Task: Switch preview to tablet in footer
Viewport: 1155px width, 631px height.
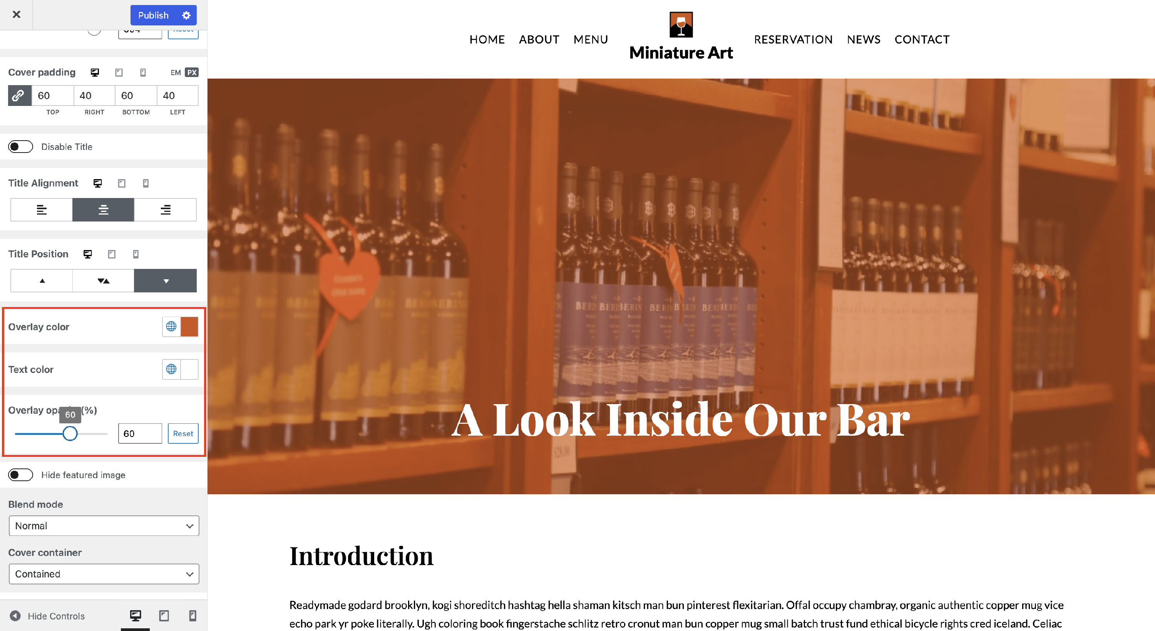Action: pos(164,616)
